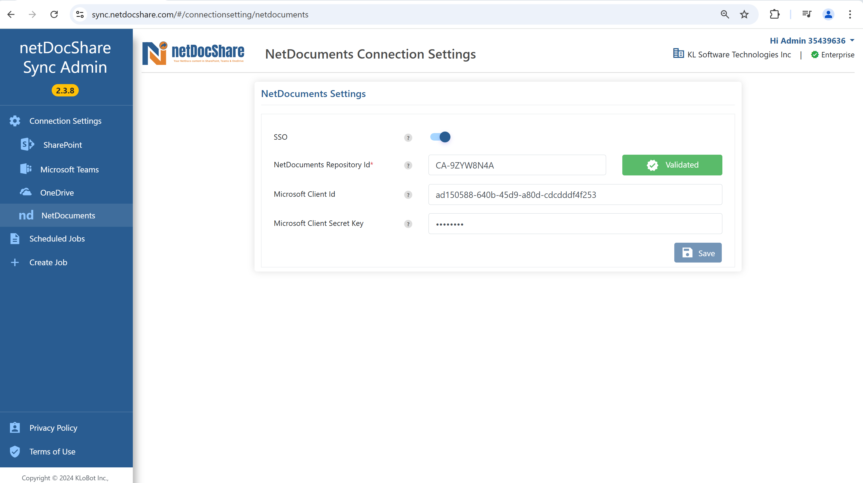Click the company building icon in header
863x483 pixels.
click(679, 53)
